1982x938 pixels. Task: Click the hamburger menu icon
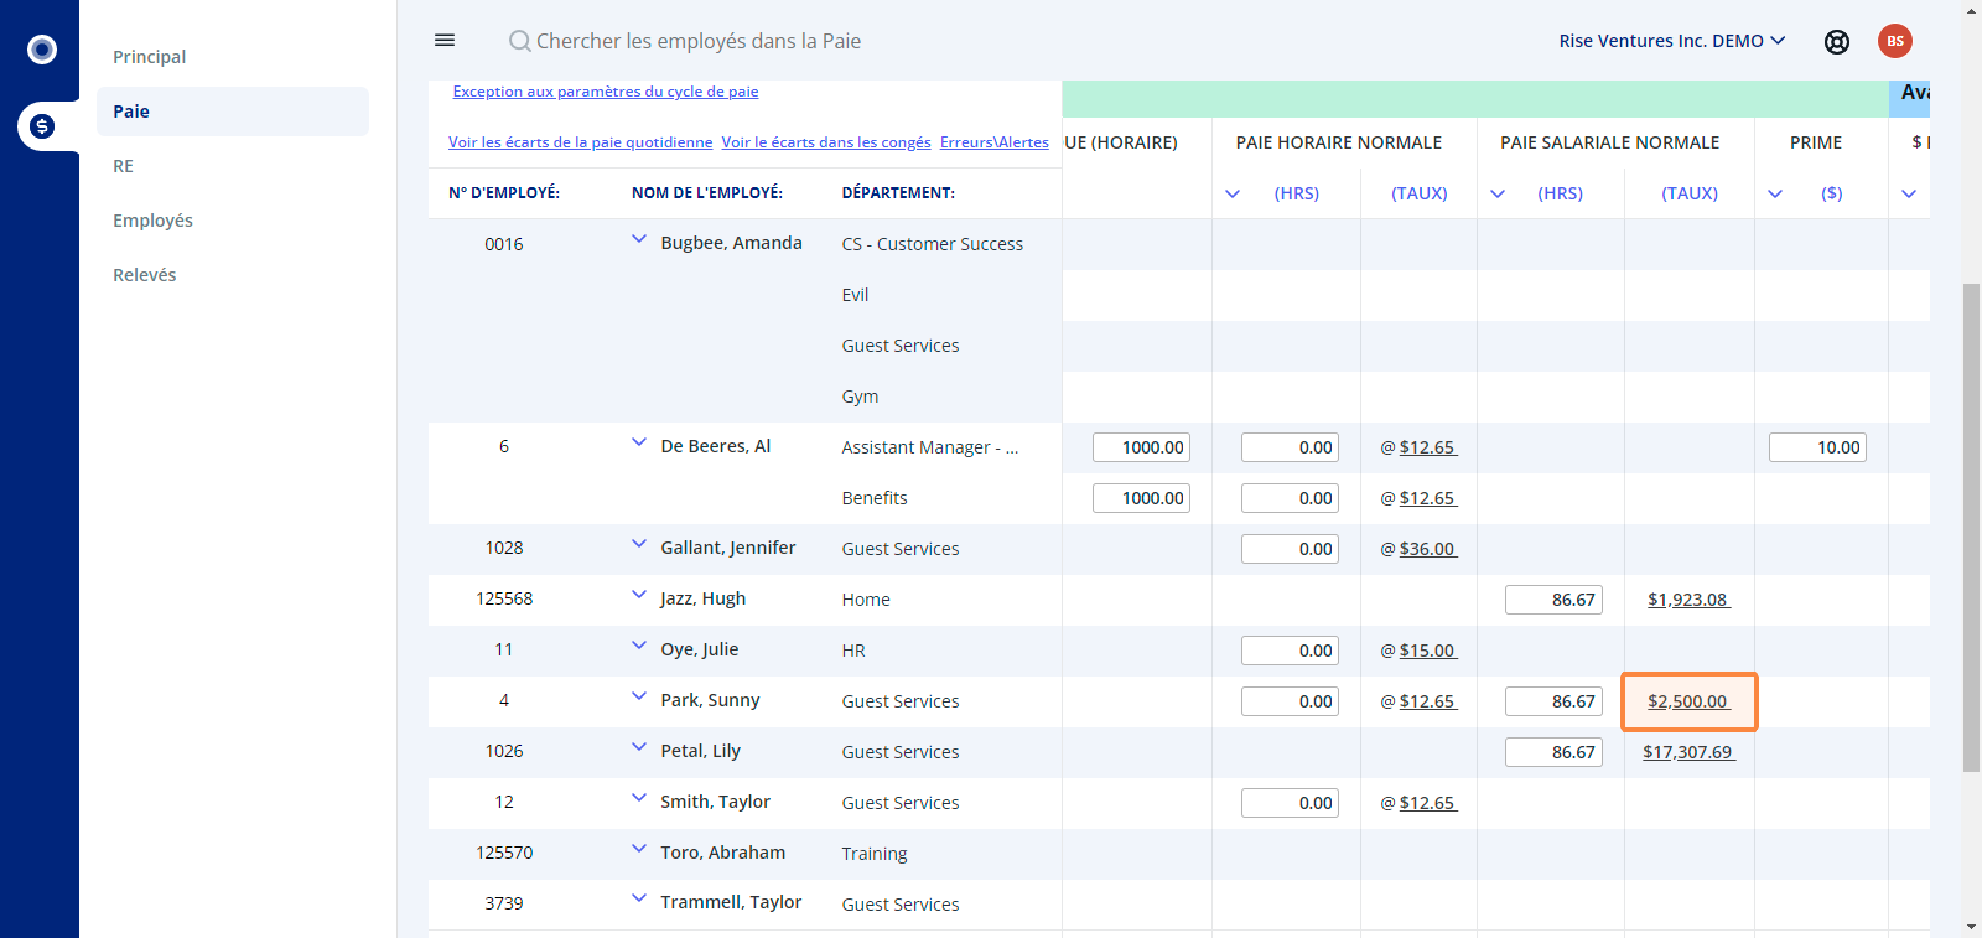[x=445, y=40]
